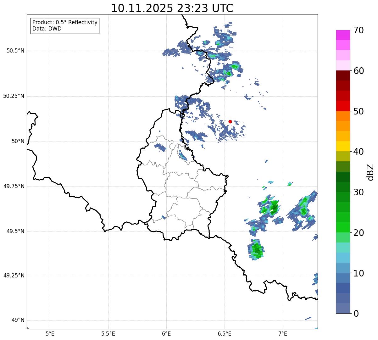Click the 50°N latitude label

point(18,141)
